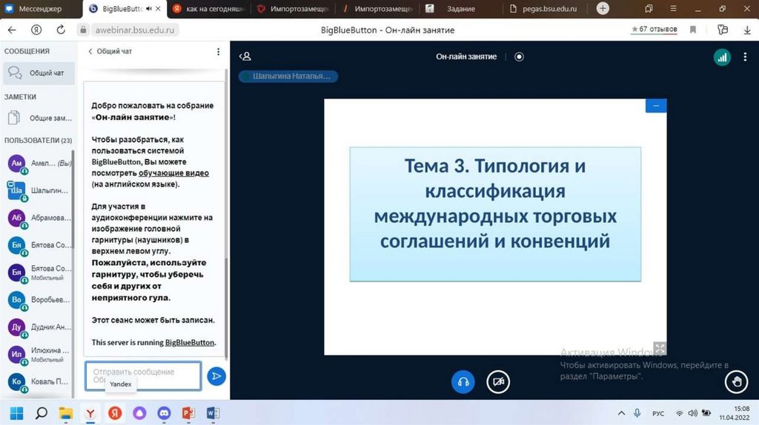Click the address bar awebinar.bsu.edu.ru
759x425 pixels.
pos(135,30)
